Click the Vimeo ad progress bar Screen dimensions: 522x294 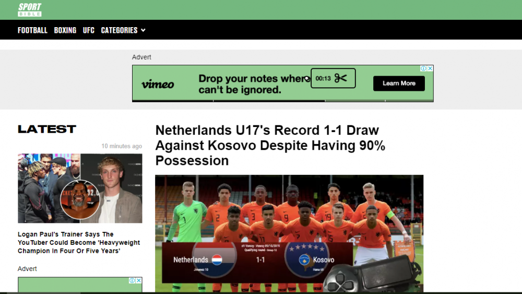coord(282,101)
